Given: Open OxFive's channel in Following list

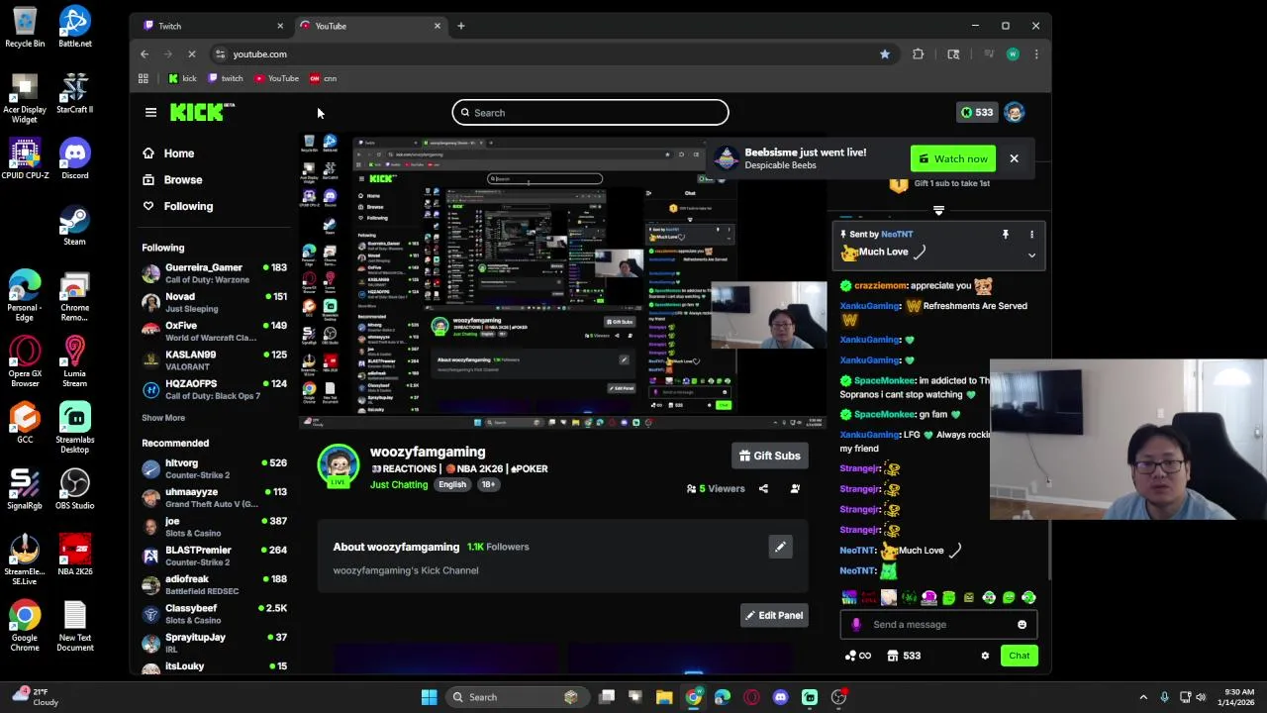Looking at the screenshot, I should 215,332.
